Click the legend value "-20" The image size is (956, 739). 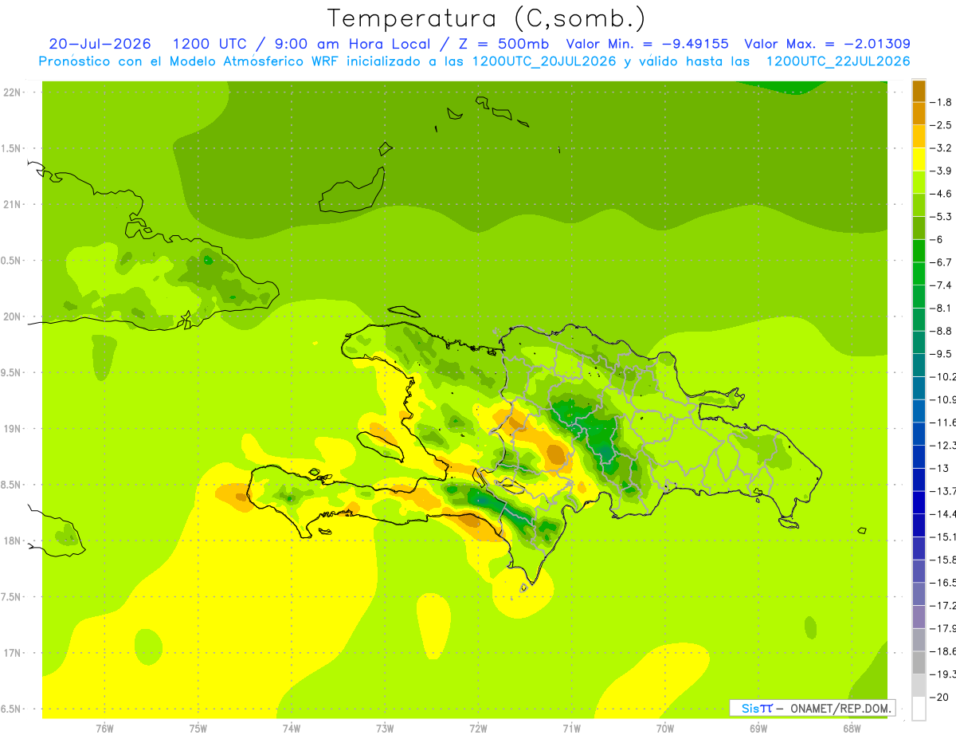tap(938, 698)
